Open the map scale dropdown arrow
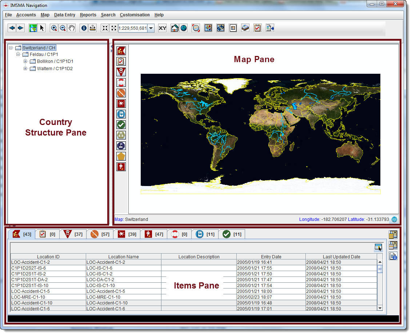This screenshot has height=335, width=412. (151, 28)
